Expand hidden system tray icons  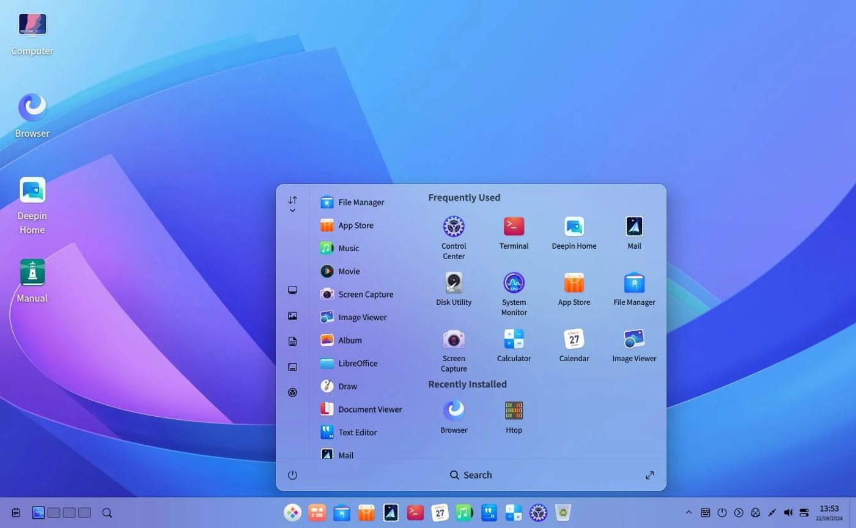coord(688,512)
